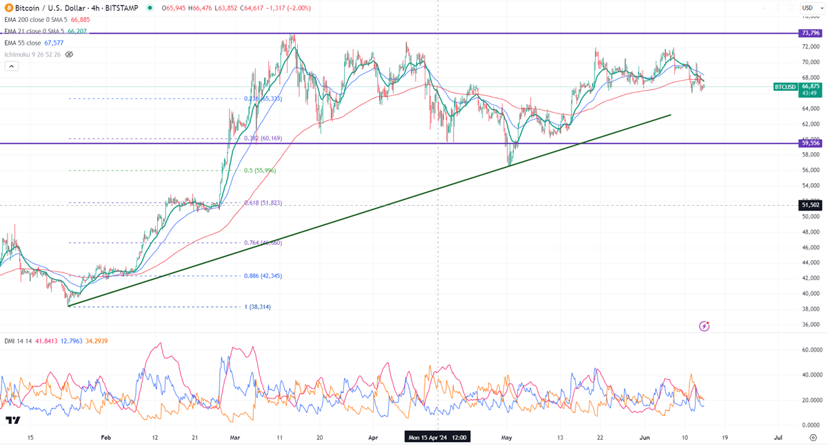
Task: Click the 72,000 price axis label
Action: click(x=810, y=47)
